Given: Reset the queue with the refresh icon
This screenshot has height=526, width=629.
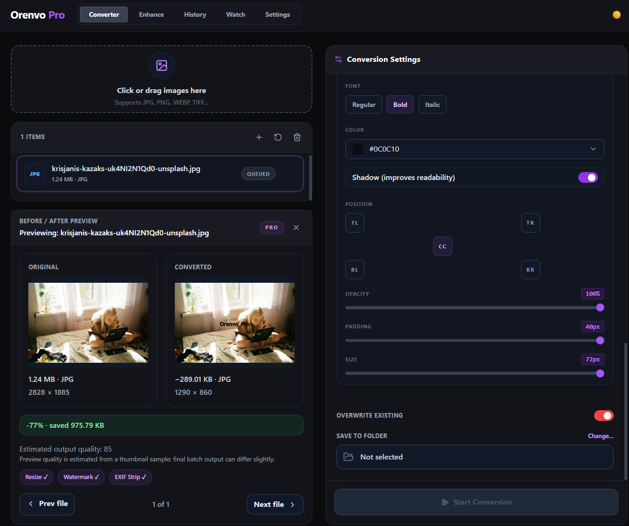Looking at the screenshot, I should (x=278, y=137).
